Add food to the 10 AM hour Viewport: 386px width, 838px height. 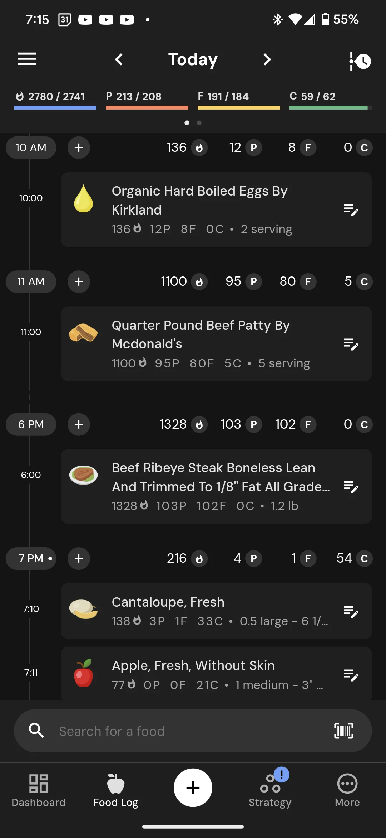tap(79, 148)
